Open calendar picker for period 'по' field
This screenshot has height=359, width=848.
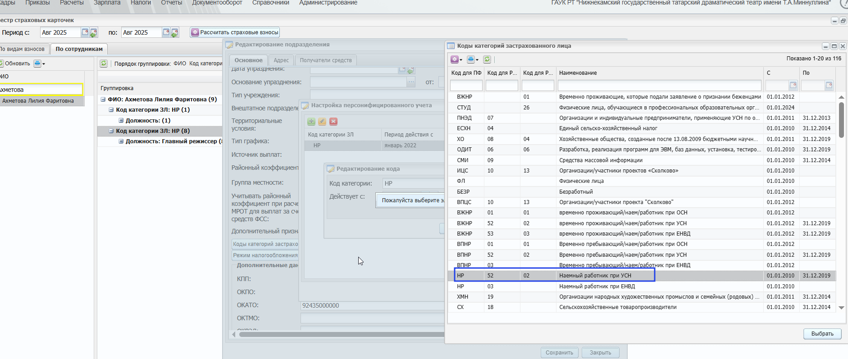pyautogui.click(x=166, y=32)
